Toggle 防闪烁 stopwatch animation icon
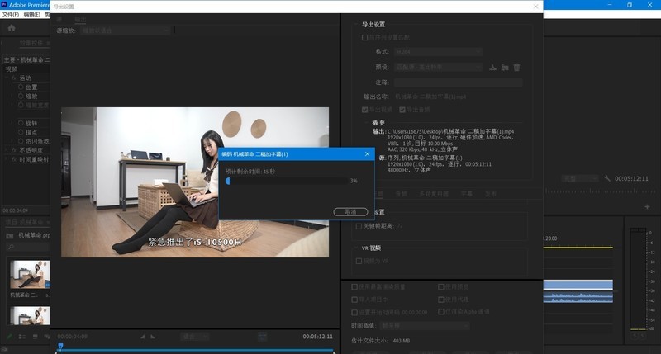Screen dimensions: 661x354 coord(21,141)
